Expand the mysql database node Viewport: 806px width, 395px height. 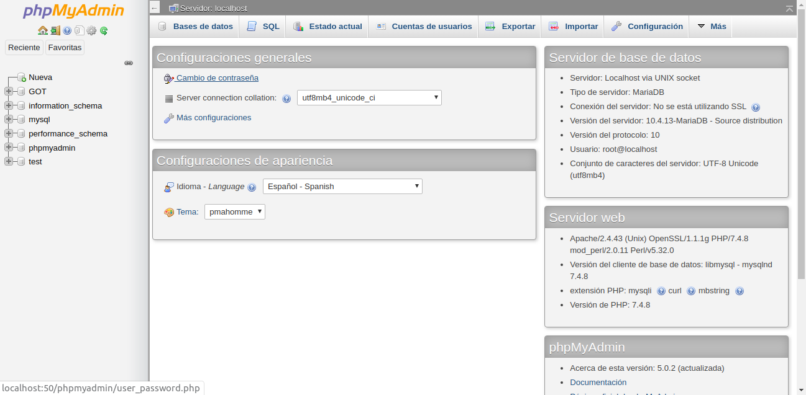pyautogui.click(x=9, y=119)
